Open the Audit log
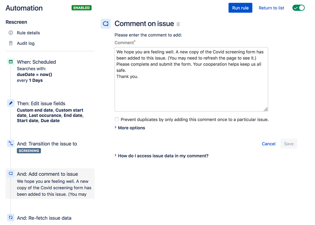The image size is (315, 225). pyautogui.click(x=26, y=43)
